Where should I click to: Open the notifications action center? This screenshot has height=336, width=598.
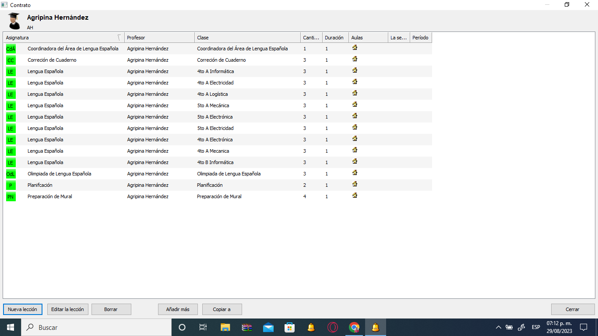[x=583, y=327]
